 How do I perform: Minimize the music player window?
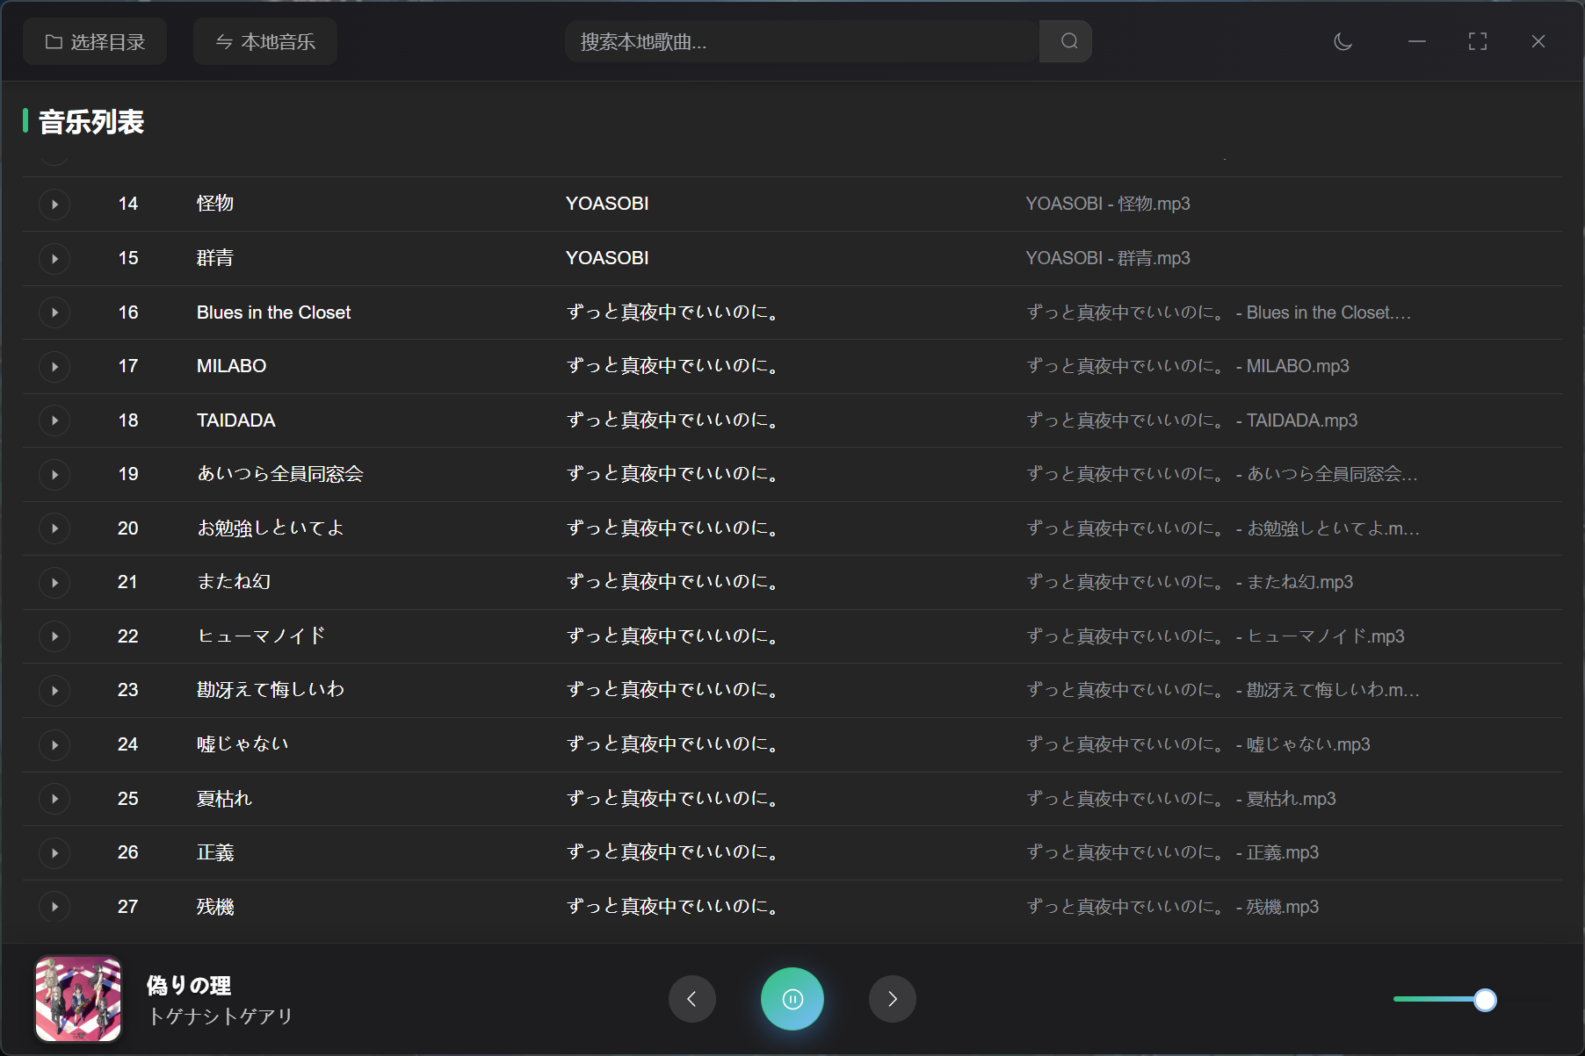1417,41
